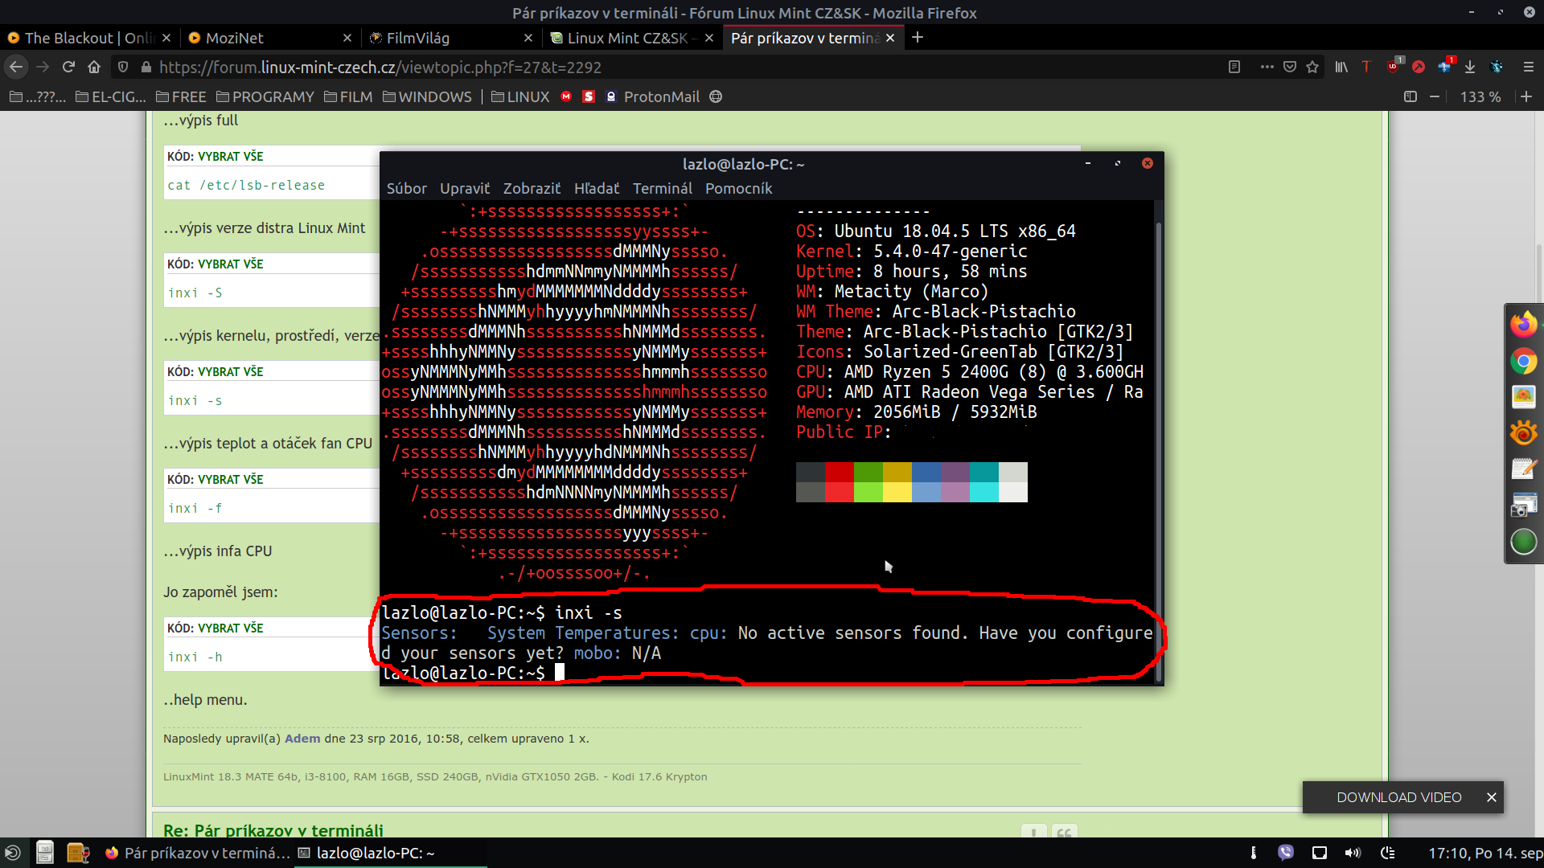
Task: Open a new Firefox tab
Action: pos(918,38)
